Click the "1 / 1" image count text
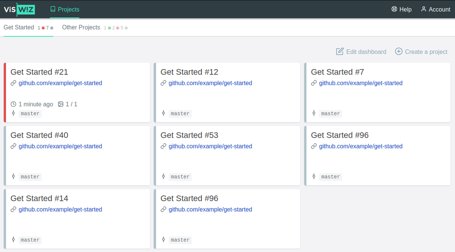Image resolution: width=455 pixels, height=252 pixels. click(x=72, y=104)
